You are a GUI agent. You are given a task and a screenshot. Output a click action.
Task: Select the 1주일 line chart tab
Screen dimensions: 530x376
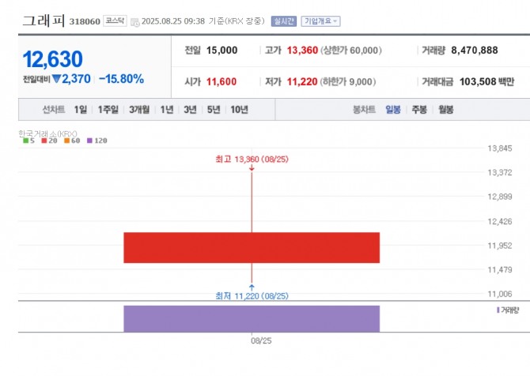pos(108,110)
